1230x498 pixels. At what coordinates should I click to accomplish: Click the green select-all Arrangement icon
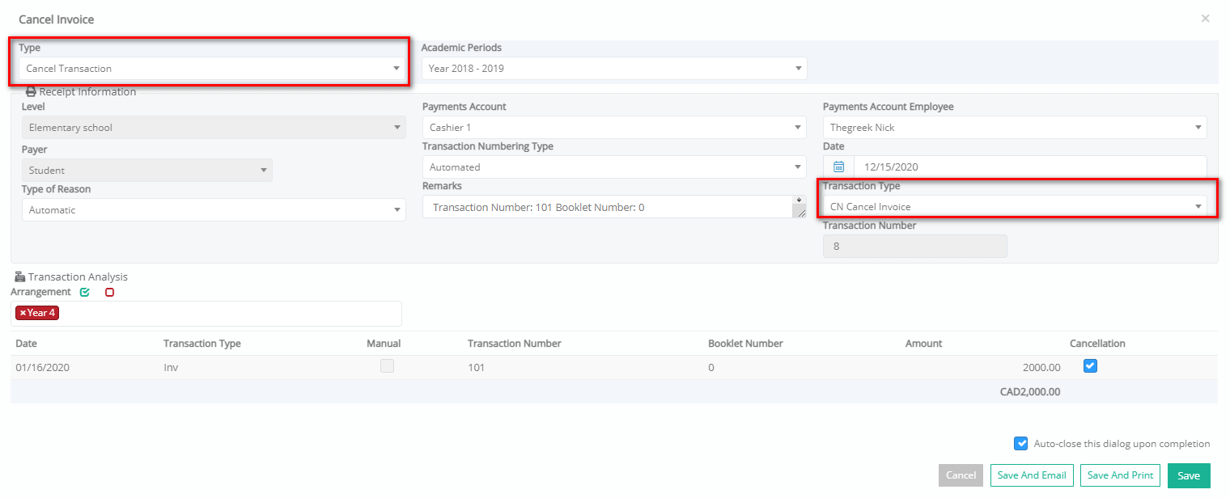click(85, 293)
